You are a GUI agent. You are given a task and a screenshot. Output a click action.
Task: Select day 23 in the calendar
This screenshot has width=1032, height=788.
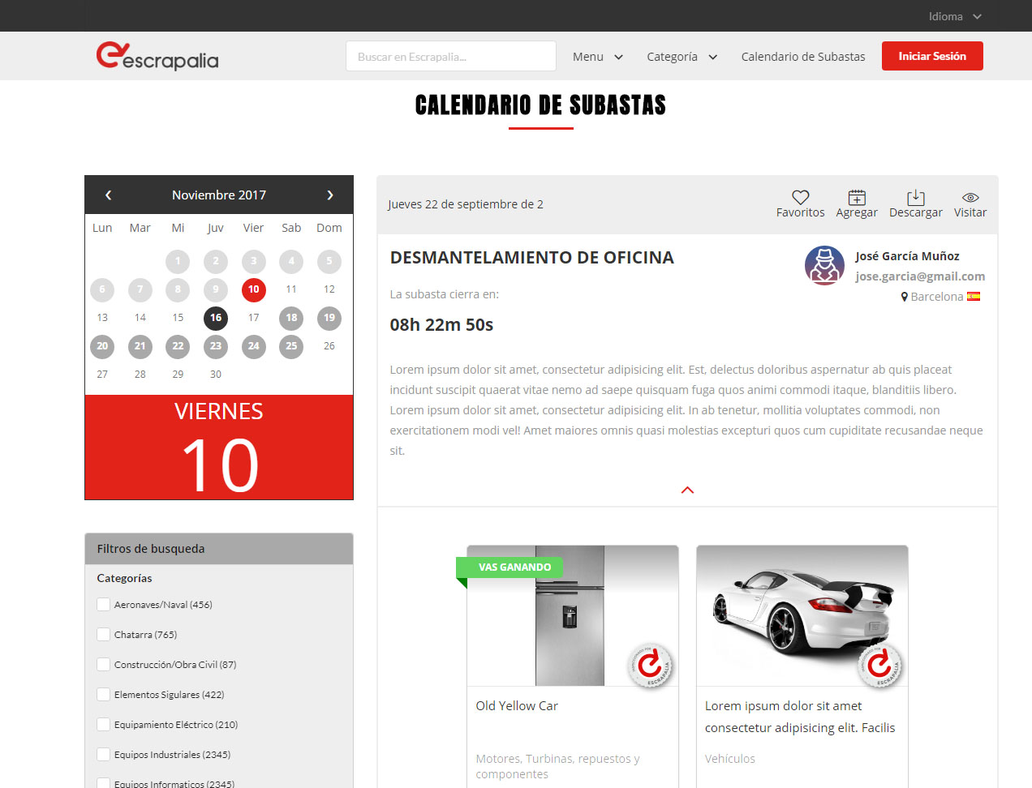[x=216, y=346]
